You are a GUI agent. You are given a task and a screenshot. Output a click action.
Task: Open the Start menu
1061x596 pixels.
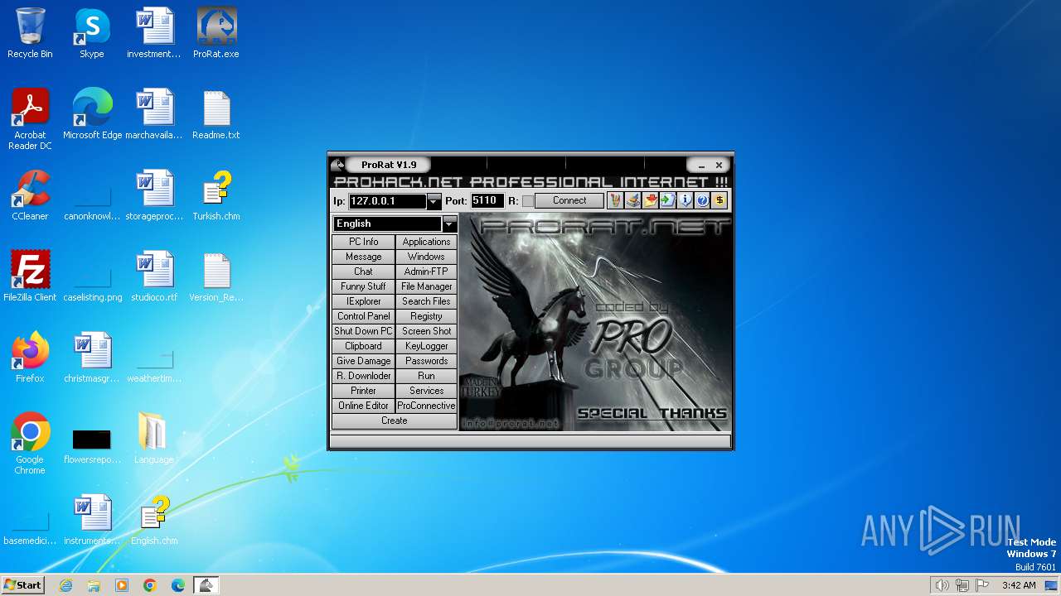pyautogui.click(x=23, y=585)
